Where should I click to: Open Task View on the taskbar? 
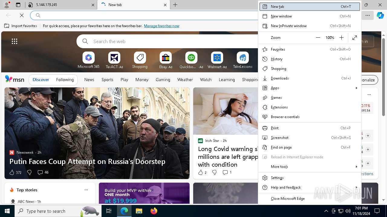pyautogui.click(x=109, y=211)
